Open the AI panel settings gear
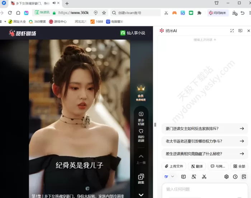Image resolution: width=251 pixels, height=198 pixels. coord(226,177)
